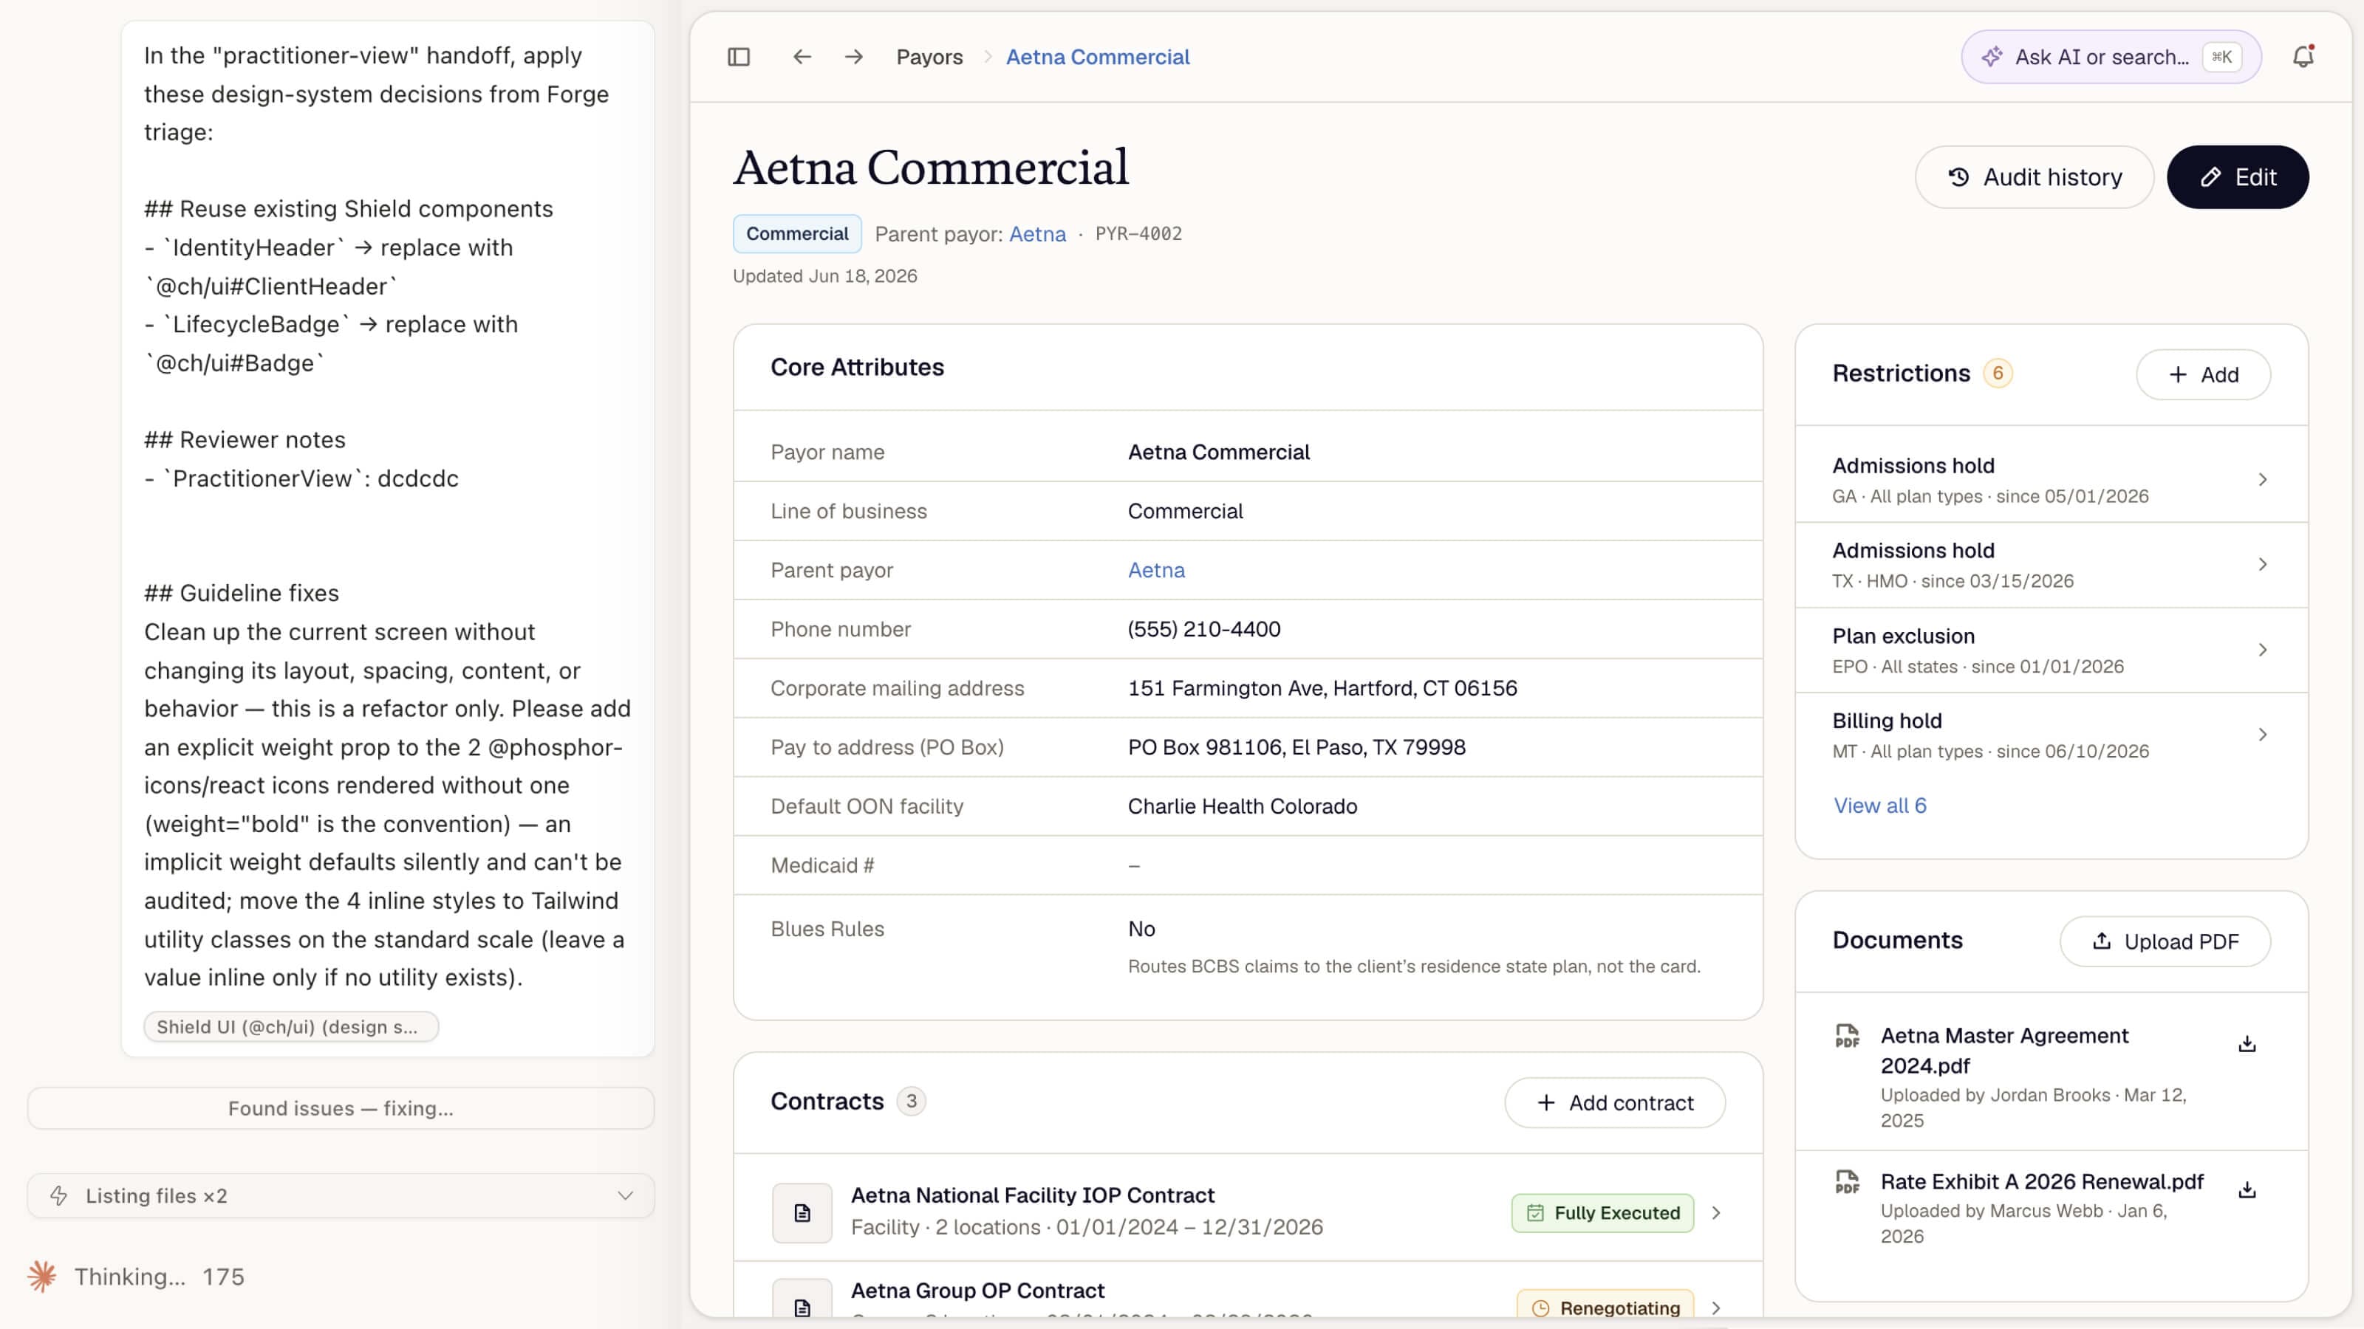Open the notifications bell
Image resolution: width=2364 pixels, height=1329 pixels.
2303,57
